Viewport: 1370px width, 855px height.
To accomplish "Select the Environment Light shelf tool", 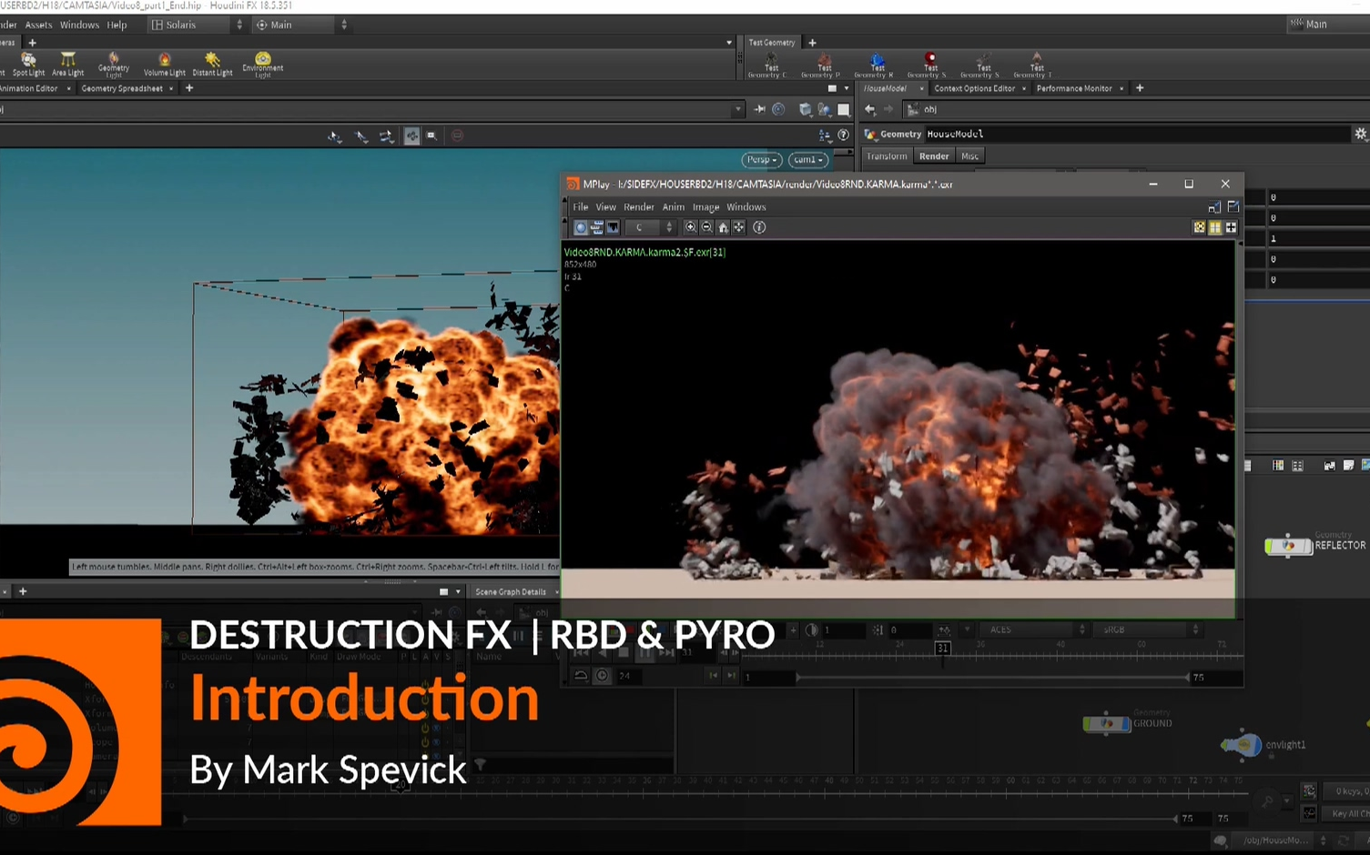I will 263,65.
